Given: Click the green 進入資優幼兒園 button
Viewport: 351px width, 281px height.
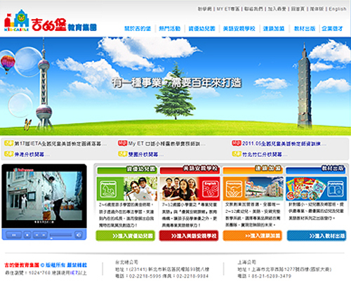Looking at the screenshot, I should point(126,235).
